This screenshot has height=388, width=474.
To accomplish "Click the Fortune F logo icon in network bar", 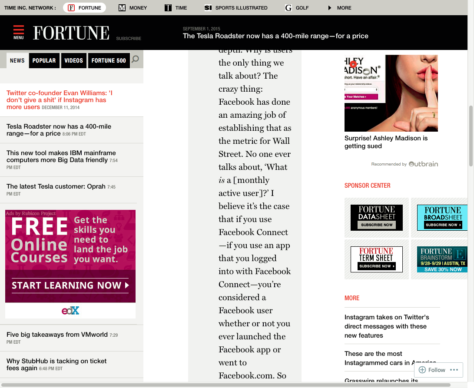I will (71, 8).
